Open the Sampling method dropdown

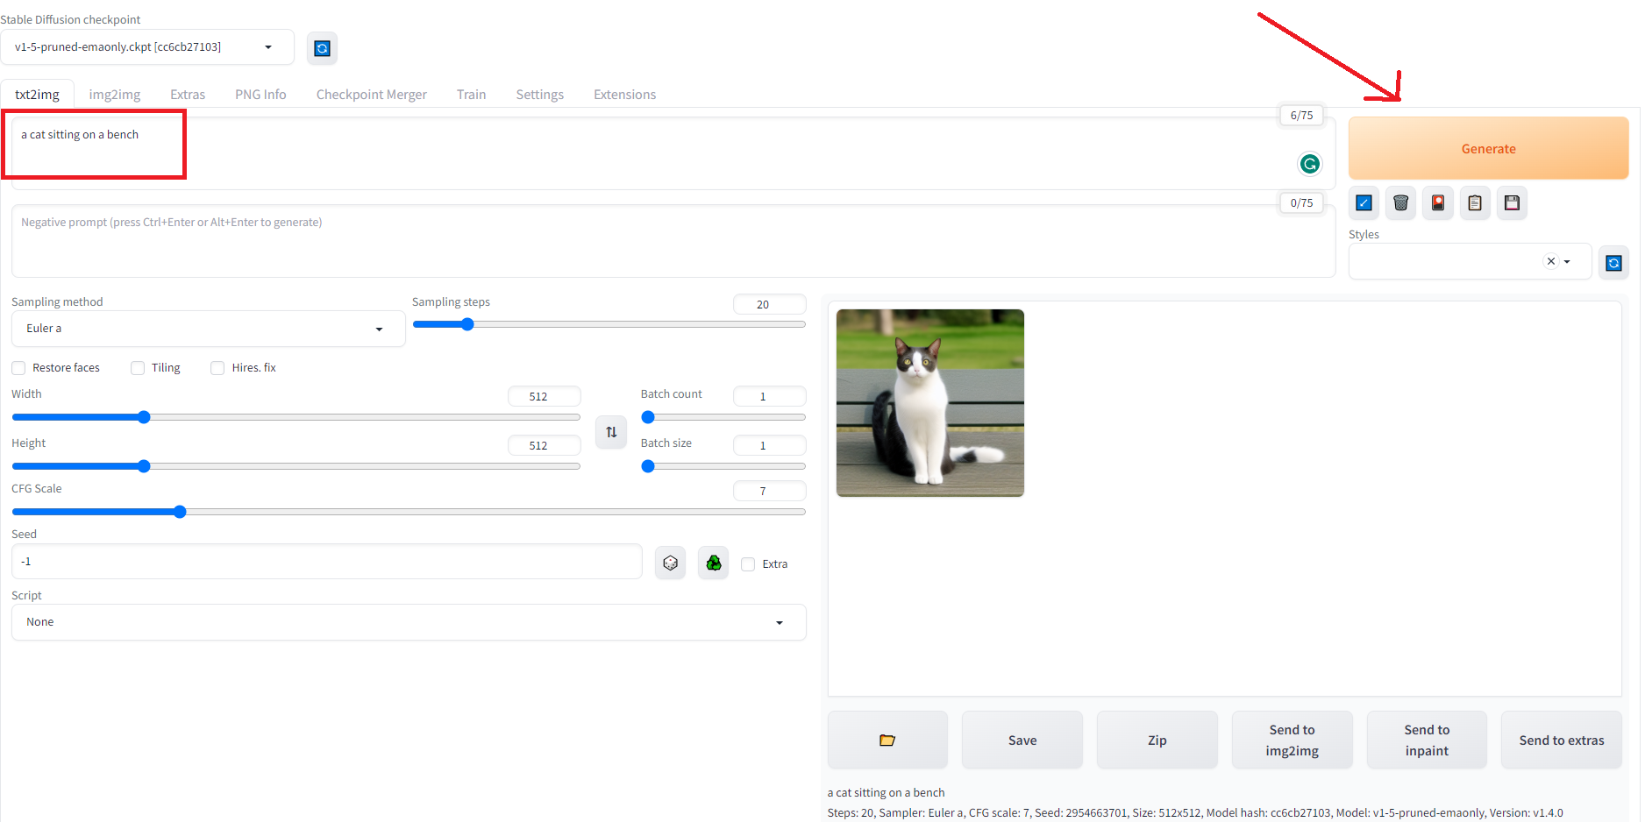coord(208,329)
